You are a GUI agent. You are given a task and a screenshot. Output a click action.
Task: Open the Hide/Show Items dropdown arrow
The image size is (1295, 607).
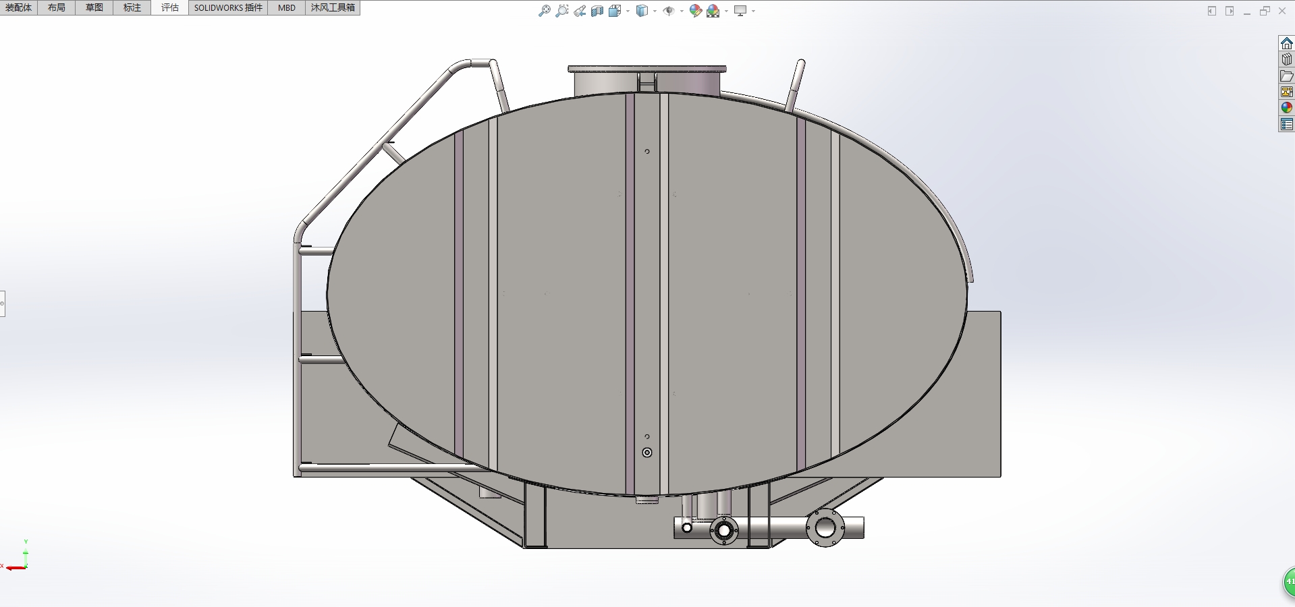(682, 11)
